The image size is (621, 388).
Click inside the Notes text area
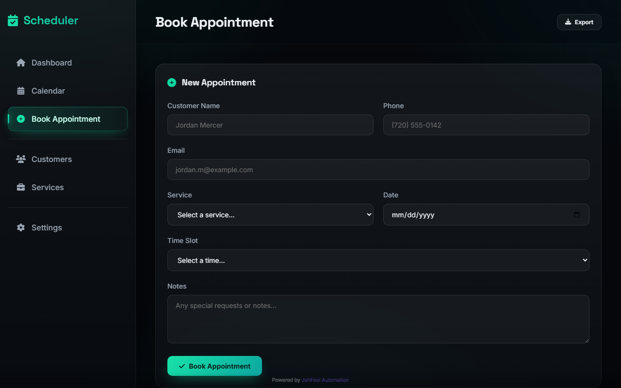(378, 319)
